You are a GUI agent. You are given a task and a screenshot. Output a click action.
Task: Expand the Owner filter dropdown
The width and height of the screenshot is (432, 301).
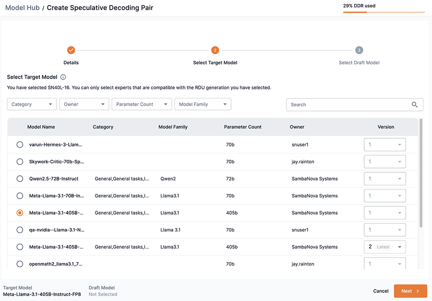click(84, 105)
